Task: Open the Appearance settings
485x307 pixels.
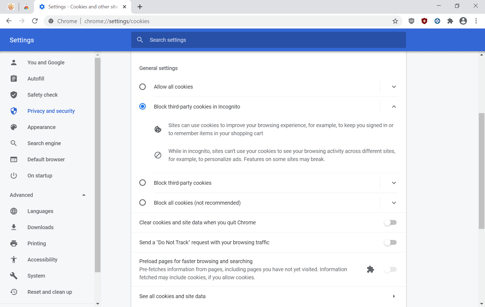Action: pos(41,127)
